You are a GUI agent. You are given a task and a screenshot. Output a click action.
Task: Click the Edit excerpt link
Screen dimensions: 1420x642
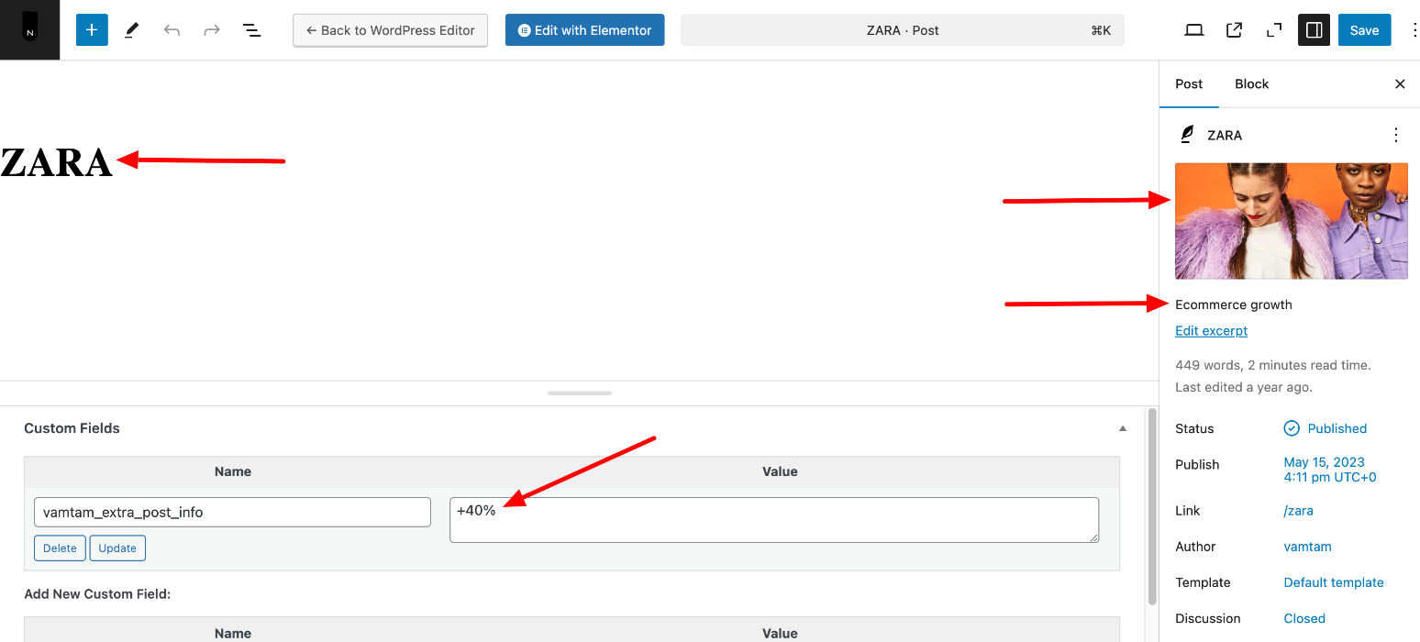1211,330
